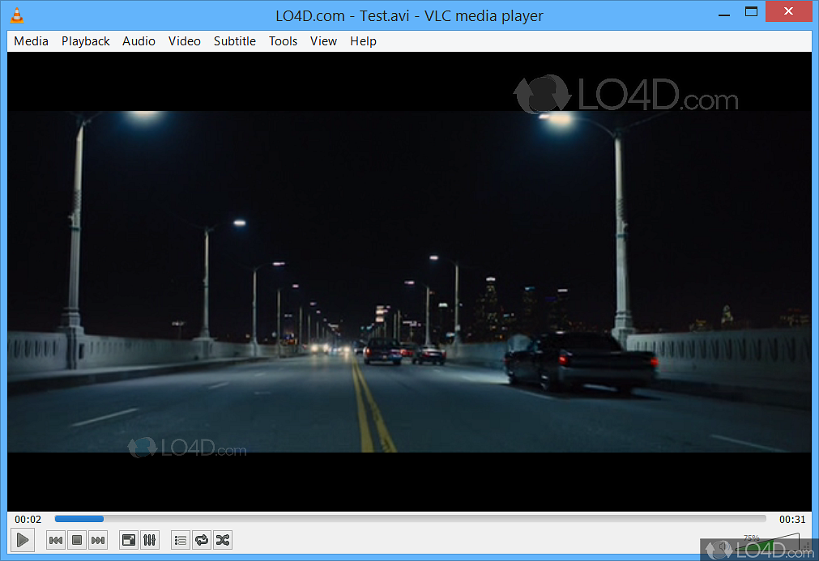Screen dimensions: 819x561
Task: Open the Tools menu
Action: point(283,41)
